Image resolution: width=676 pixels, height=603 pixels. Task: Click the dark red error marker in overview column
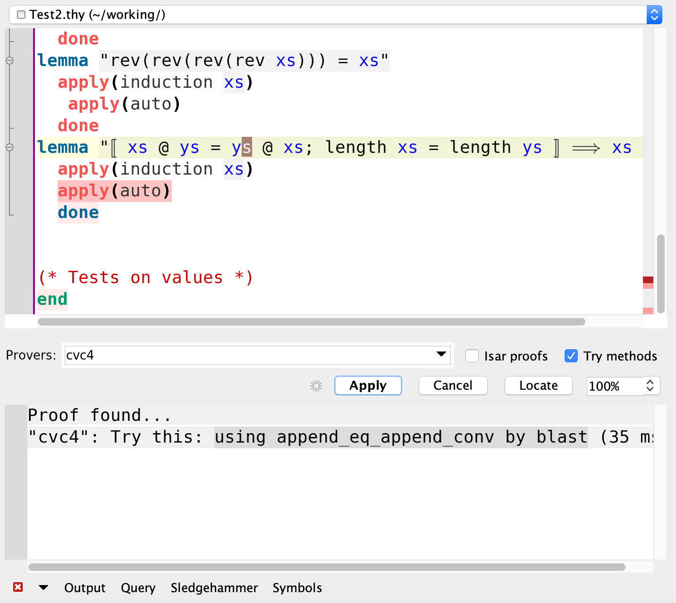tap(648, 280)
